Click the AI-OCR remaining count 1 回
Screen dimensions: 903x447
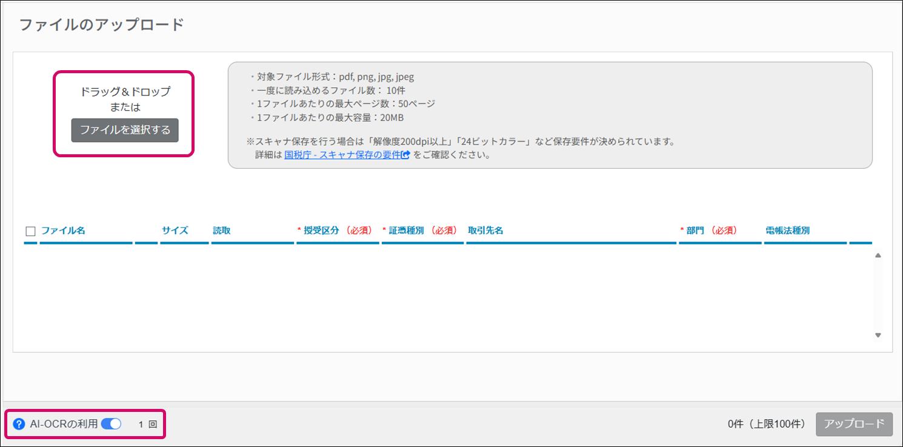[147, 425]
